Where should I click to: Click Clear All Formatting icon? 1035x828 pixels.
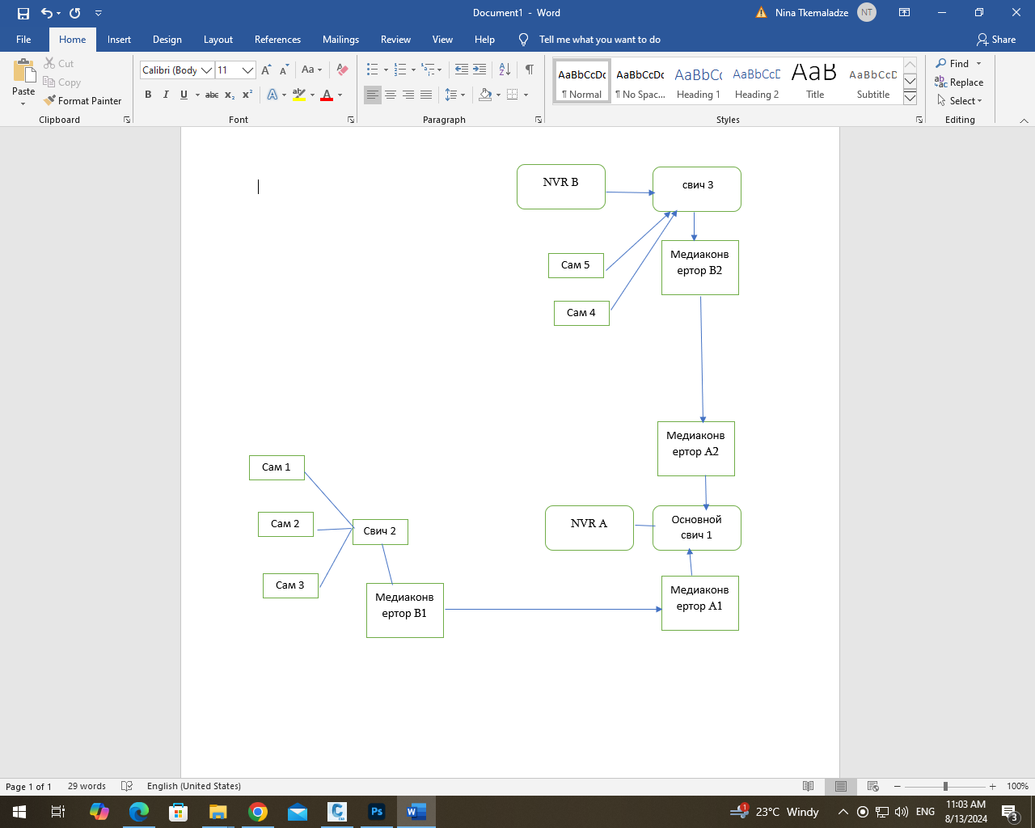(342, 70)
